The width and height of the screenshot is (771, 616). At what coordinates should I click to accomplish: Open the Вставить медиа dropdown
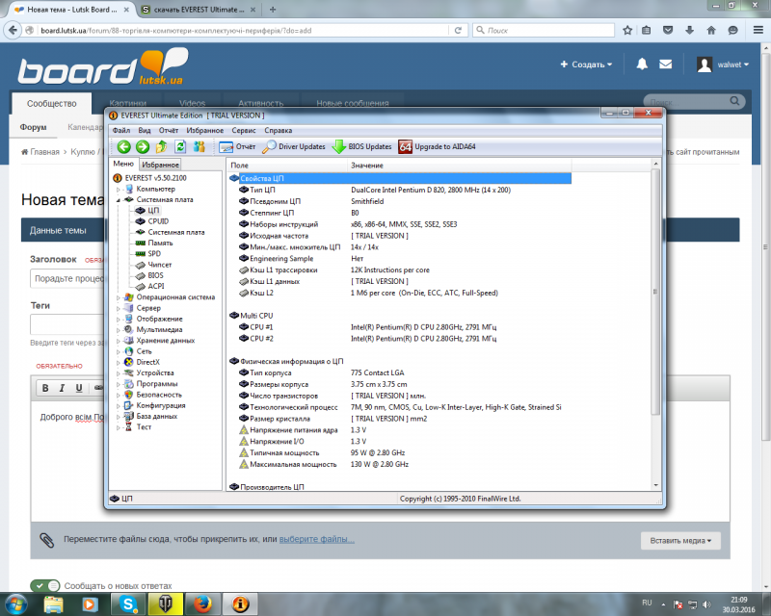680,541
